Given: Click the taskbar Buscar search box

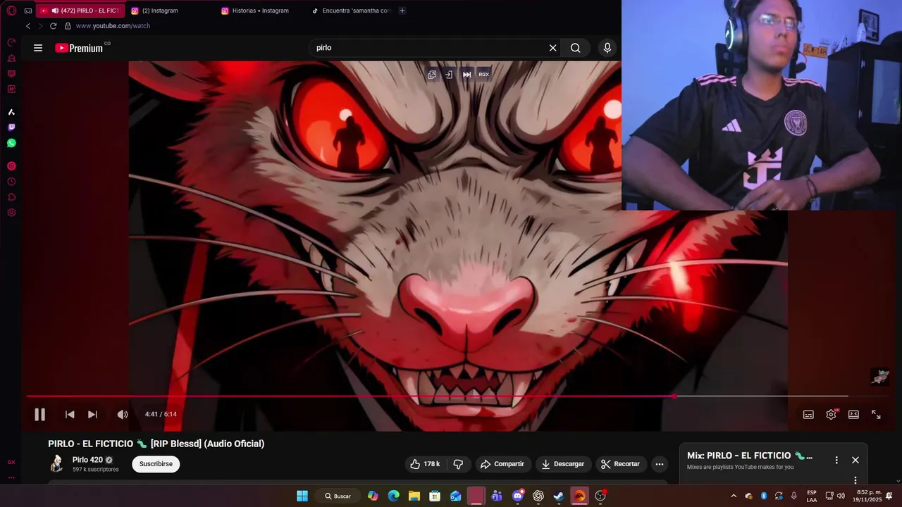Looking at the screenshot, I should pyautogui.click(x=338, y=496).
